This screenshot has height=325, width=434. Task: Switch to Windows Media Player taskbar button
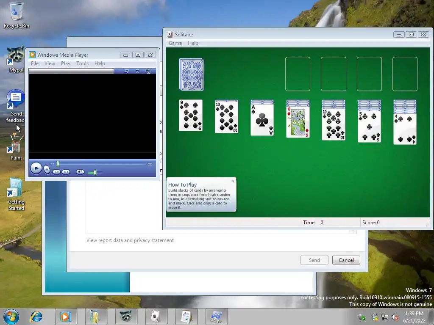click(x=66, y=317)
